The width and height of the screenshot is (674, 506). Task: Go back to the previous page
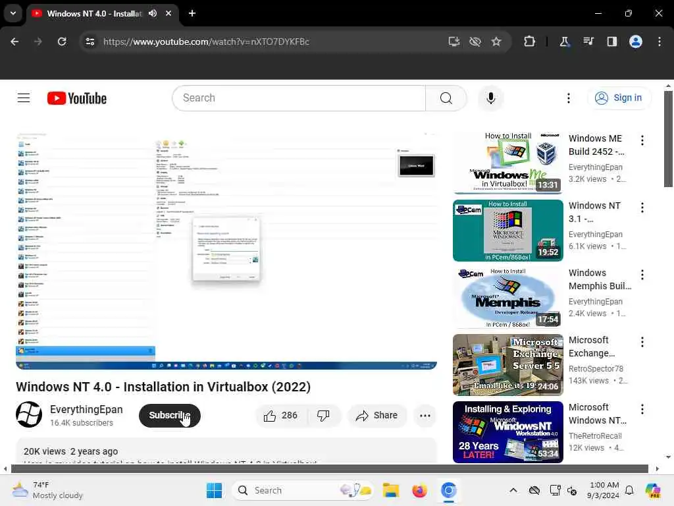(x=14, y=42)
